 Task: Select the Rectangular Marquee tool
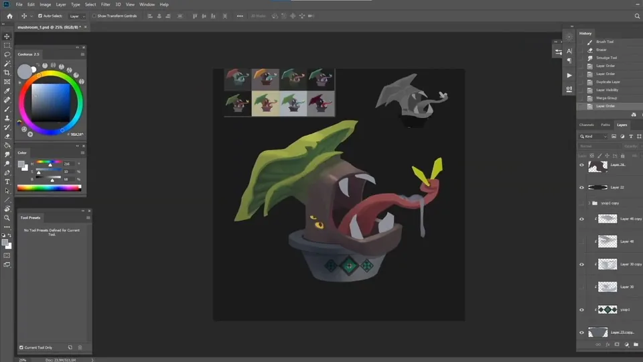coord(7,46)
